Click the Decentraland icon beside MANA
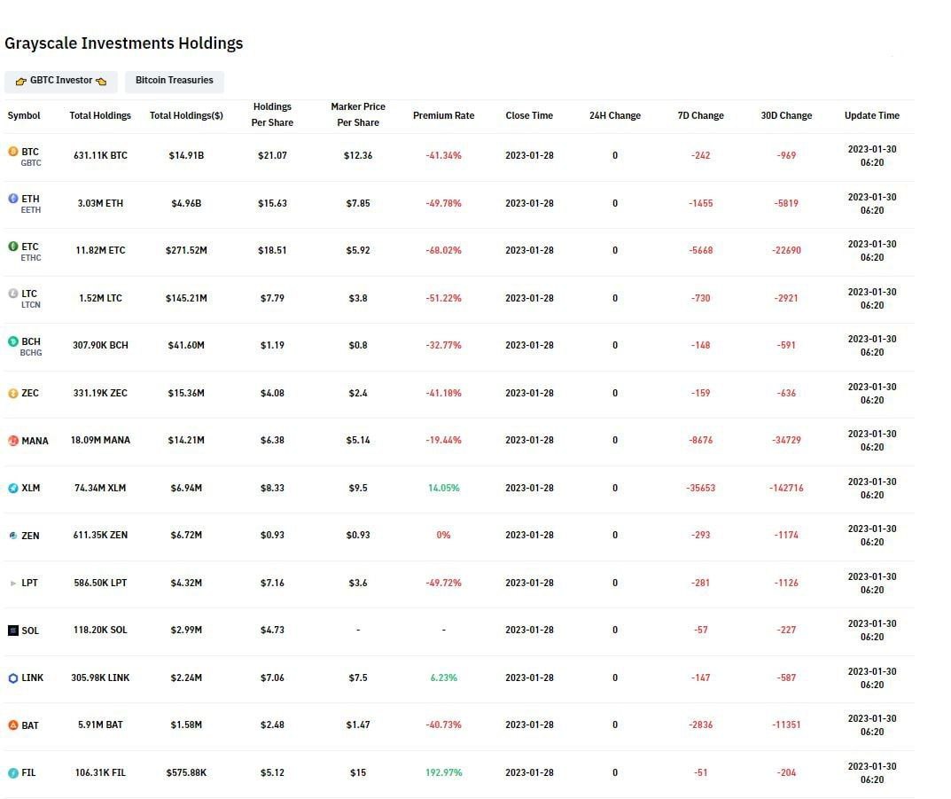This screenshot has width=951, height=799. coord(12,441)
